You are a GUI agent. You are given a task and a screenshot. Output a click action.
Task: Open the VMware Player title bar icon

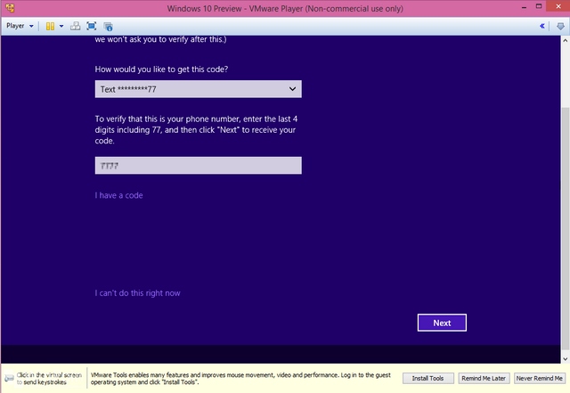point(10,8)
